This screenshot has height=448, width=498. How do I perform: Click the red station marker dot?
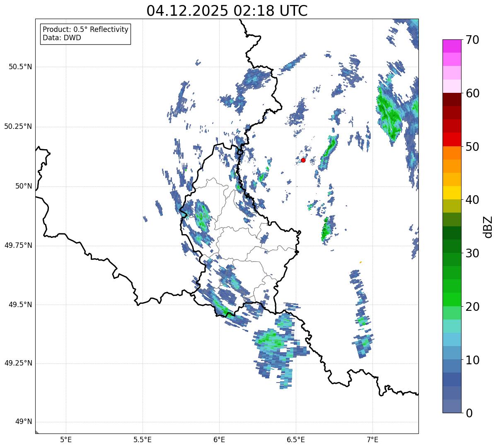pyautogui.click(x=303, y=160)
